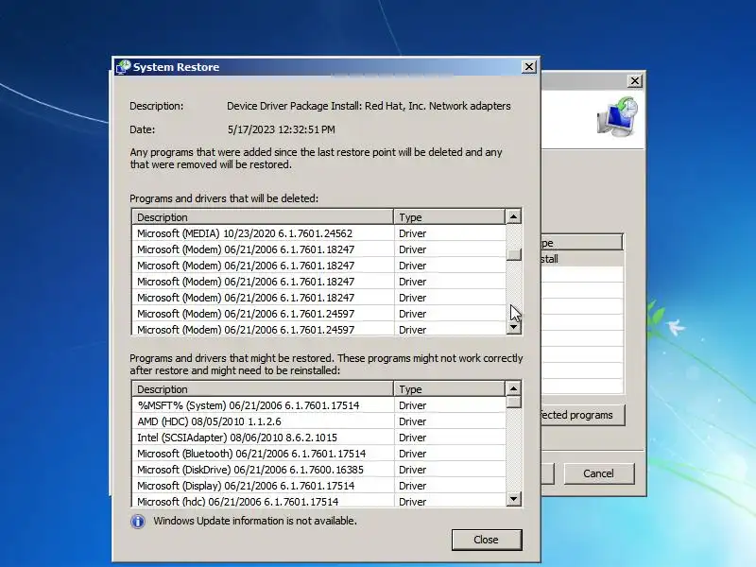
Task: Close the background System Restore window with X
Action: point(635,80)
